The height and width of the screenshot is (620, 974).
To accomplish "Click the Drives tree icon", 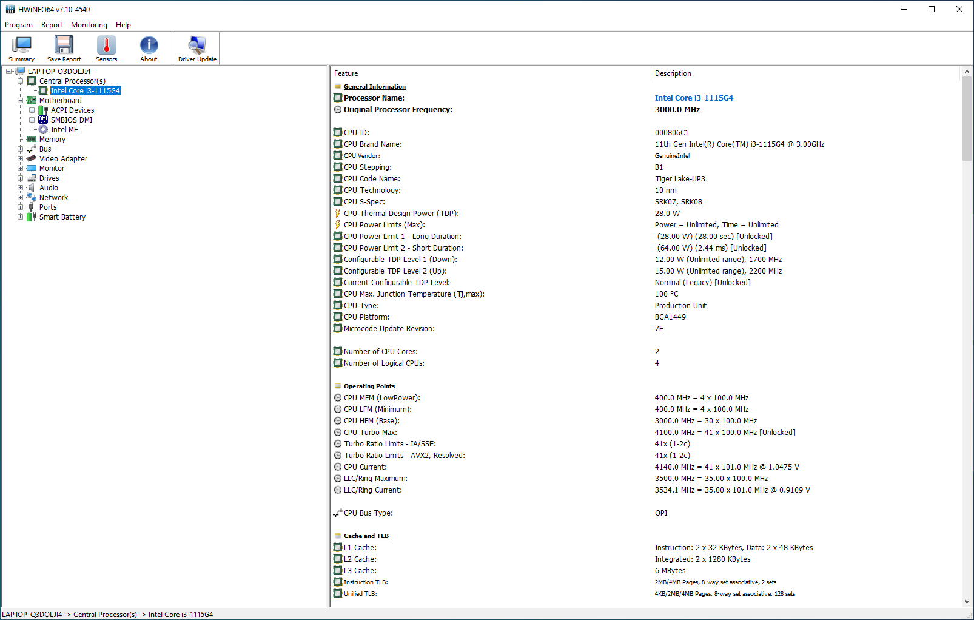I will click(32, 178).
